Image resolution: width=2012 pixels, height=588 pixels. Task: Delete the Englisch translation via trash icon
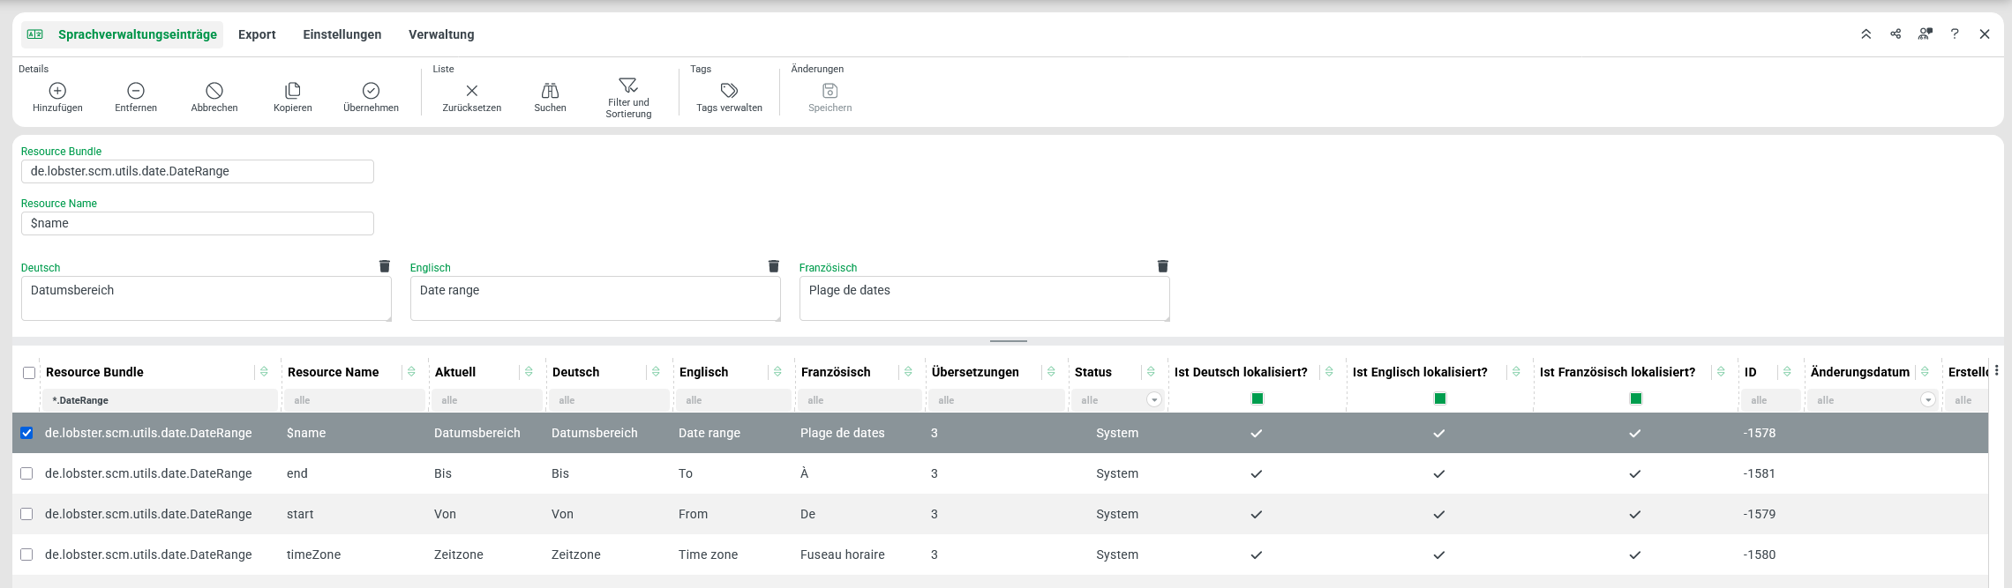(x=774, y=266)
